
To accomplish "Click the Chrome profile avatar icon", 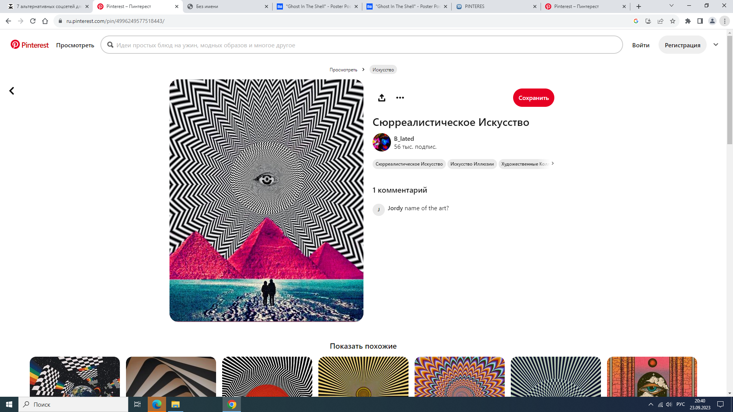I will (x=712, y=21).
